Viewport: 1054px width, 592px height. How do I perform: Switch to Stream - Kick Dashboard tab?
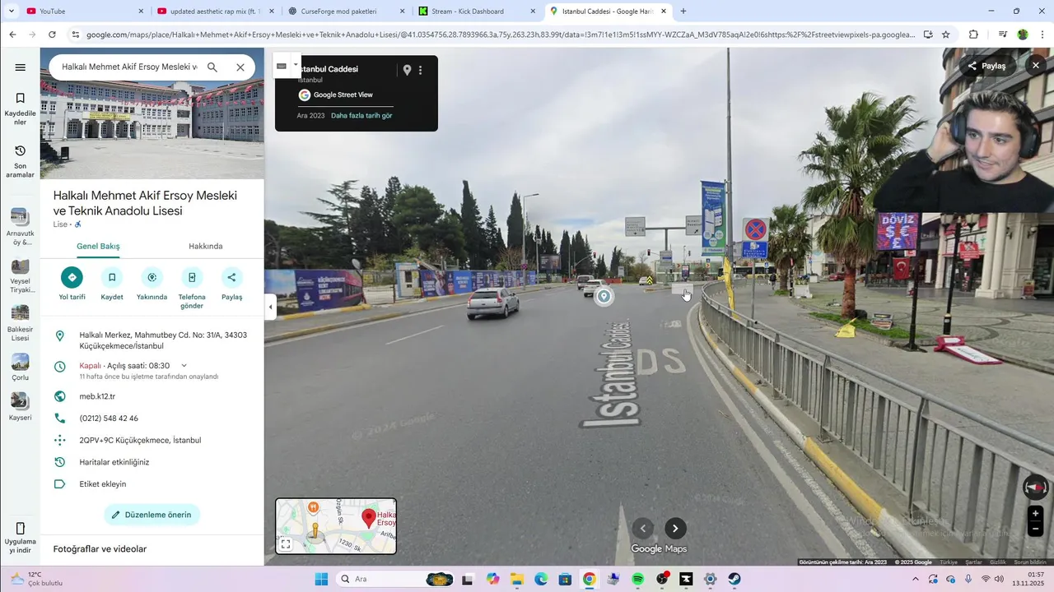[x=476, y=12]
